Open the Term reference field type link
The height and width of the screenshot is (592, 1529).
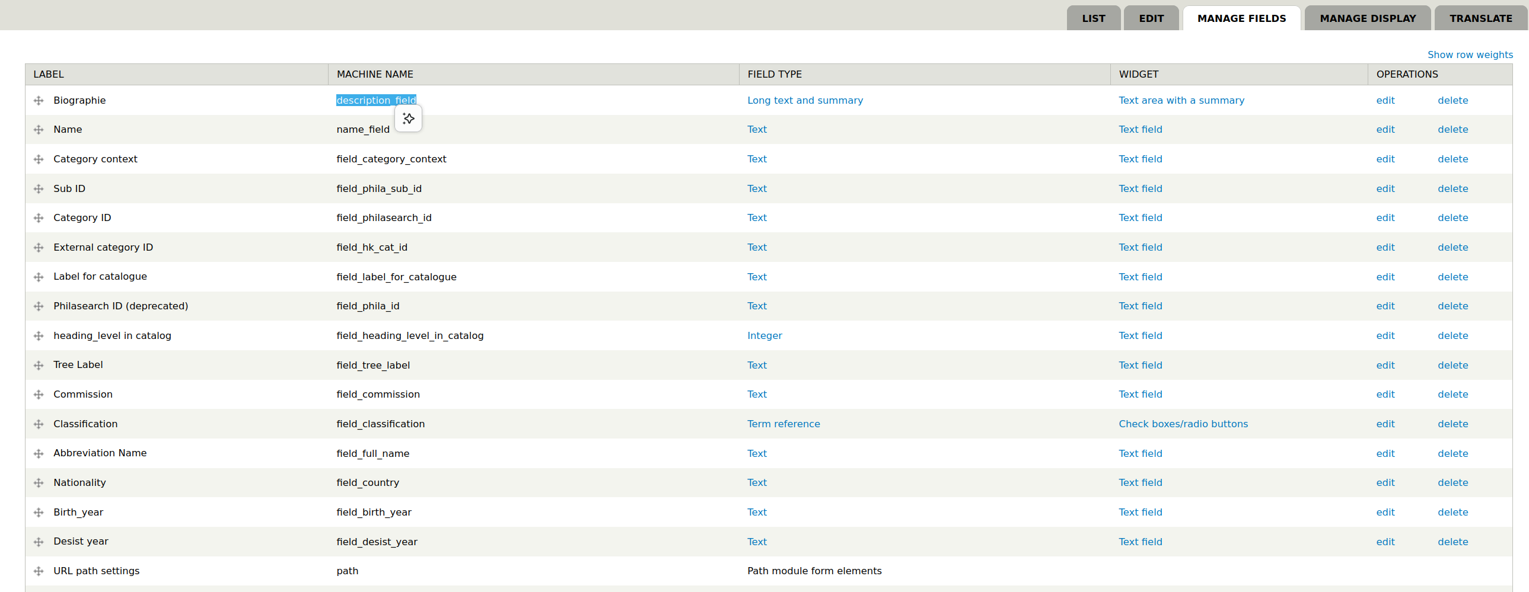(x=783, y=424)
